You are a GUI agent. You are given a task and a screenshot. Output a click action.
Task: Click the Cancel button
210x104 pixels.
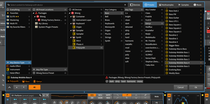point(180,87)
